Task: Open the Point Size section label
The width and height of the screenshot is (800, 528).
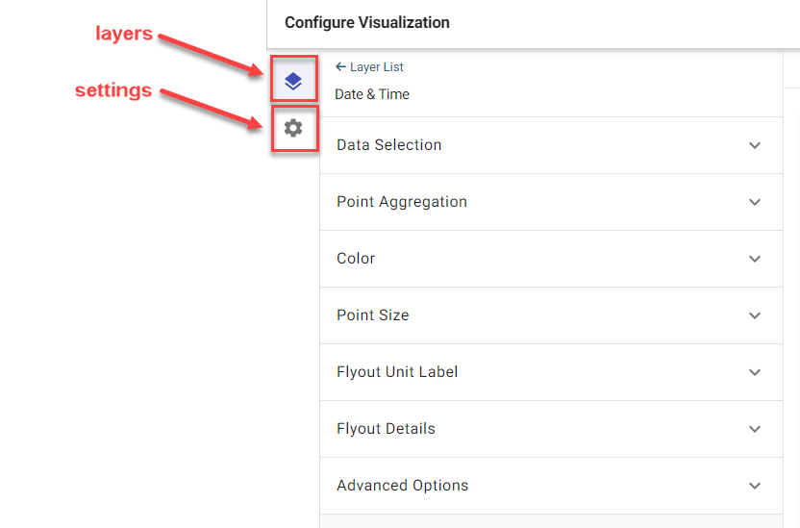Action: click(x=372, y=315)
